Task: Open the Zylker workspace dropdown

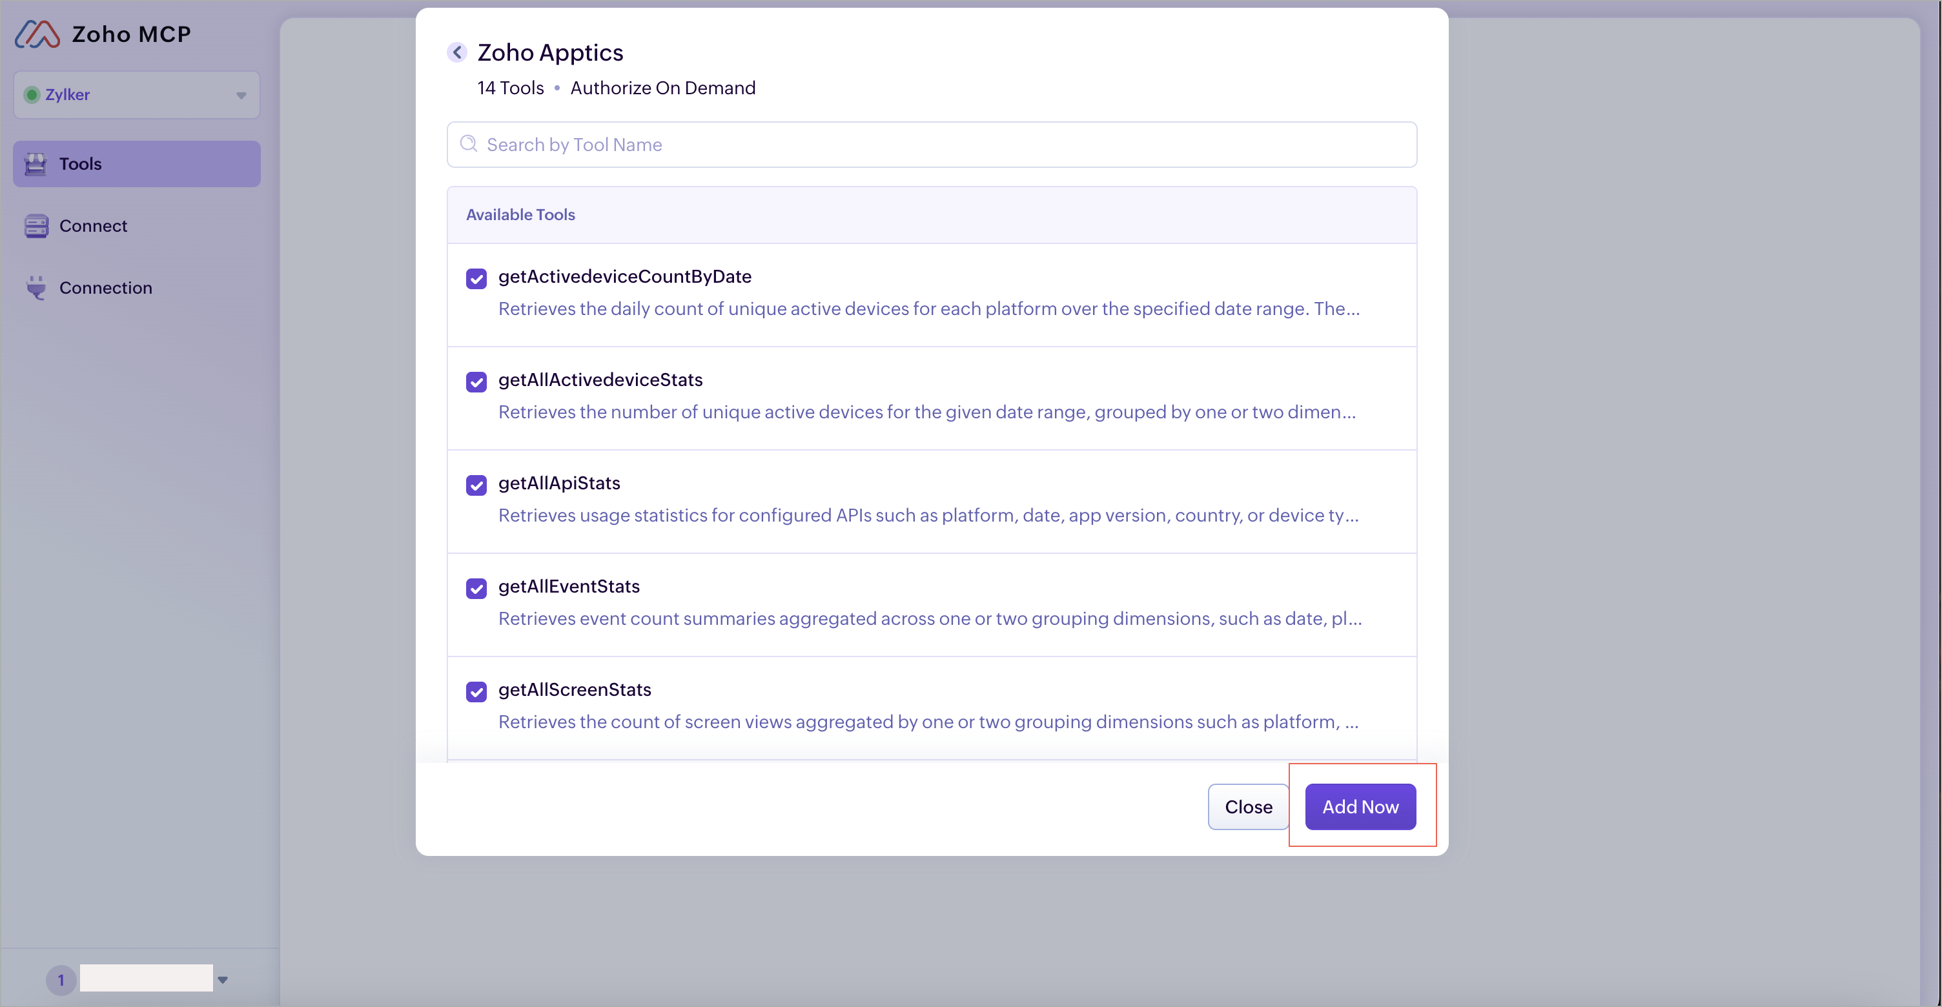Action: [x=240, y=95]
